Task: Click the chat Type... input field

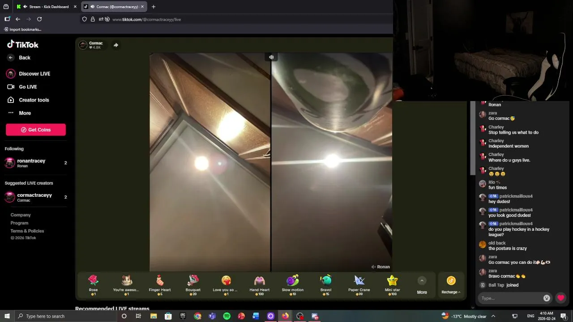Action: pyautogui.click(x=509, y=298)
